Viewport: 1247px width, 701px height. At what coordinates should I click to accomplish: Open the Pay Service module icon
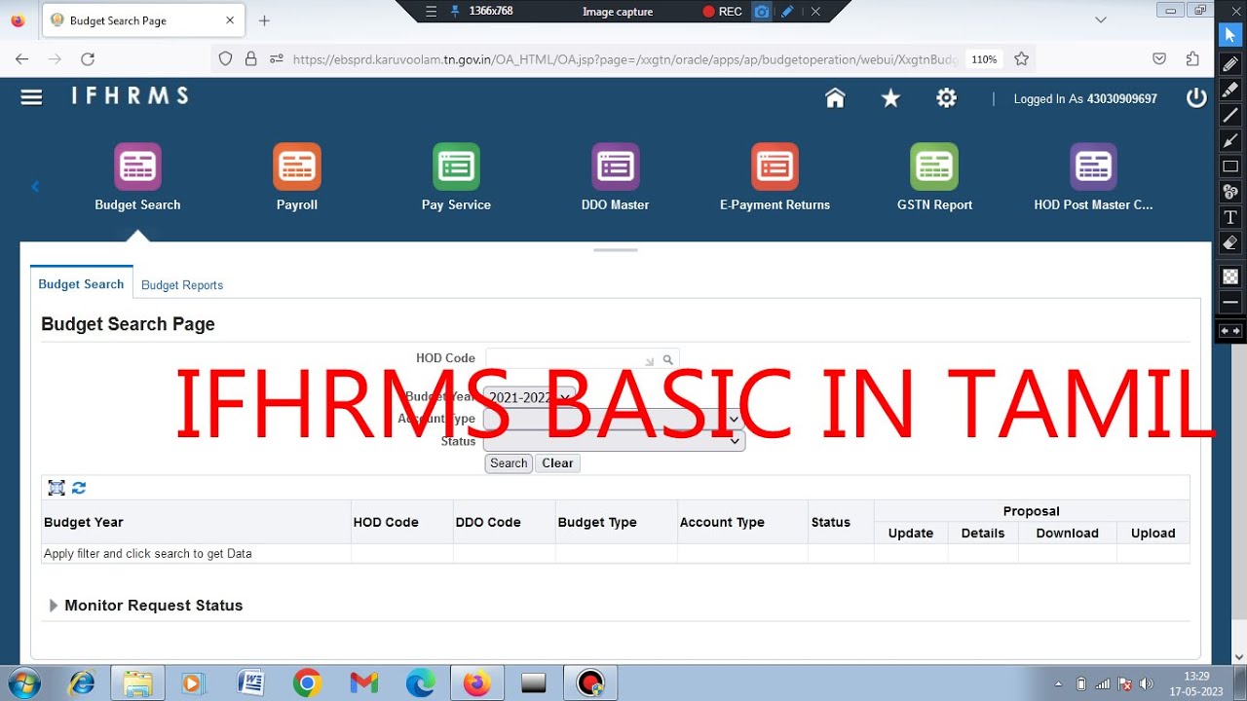[456, 166]
